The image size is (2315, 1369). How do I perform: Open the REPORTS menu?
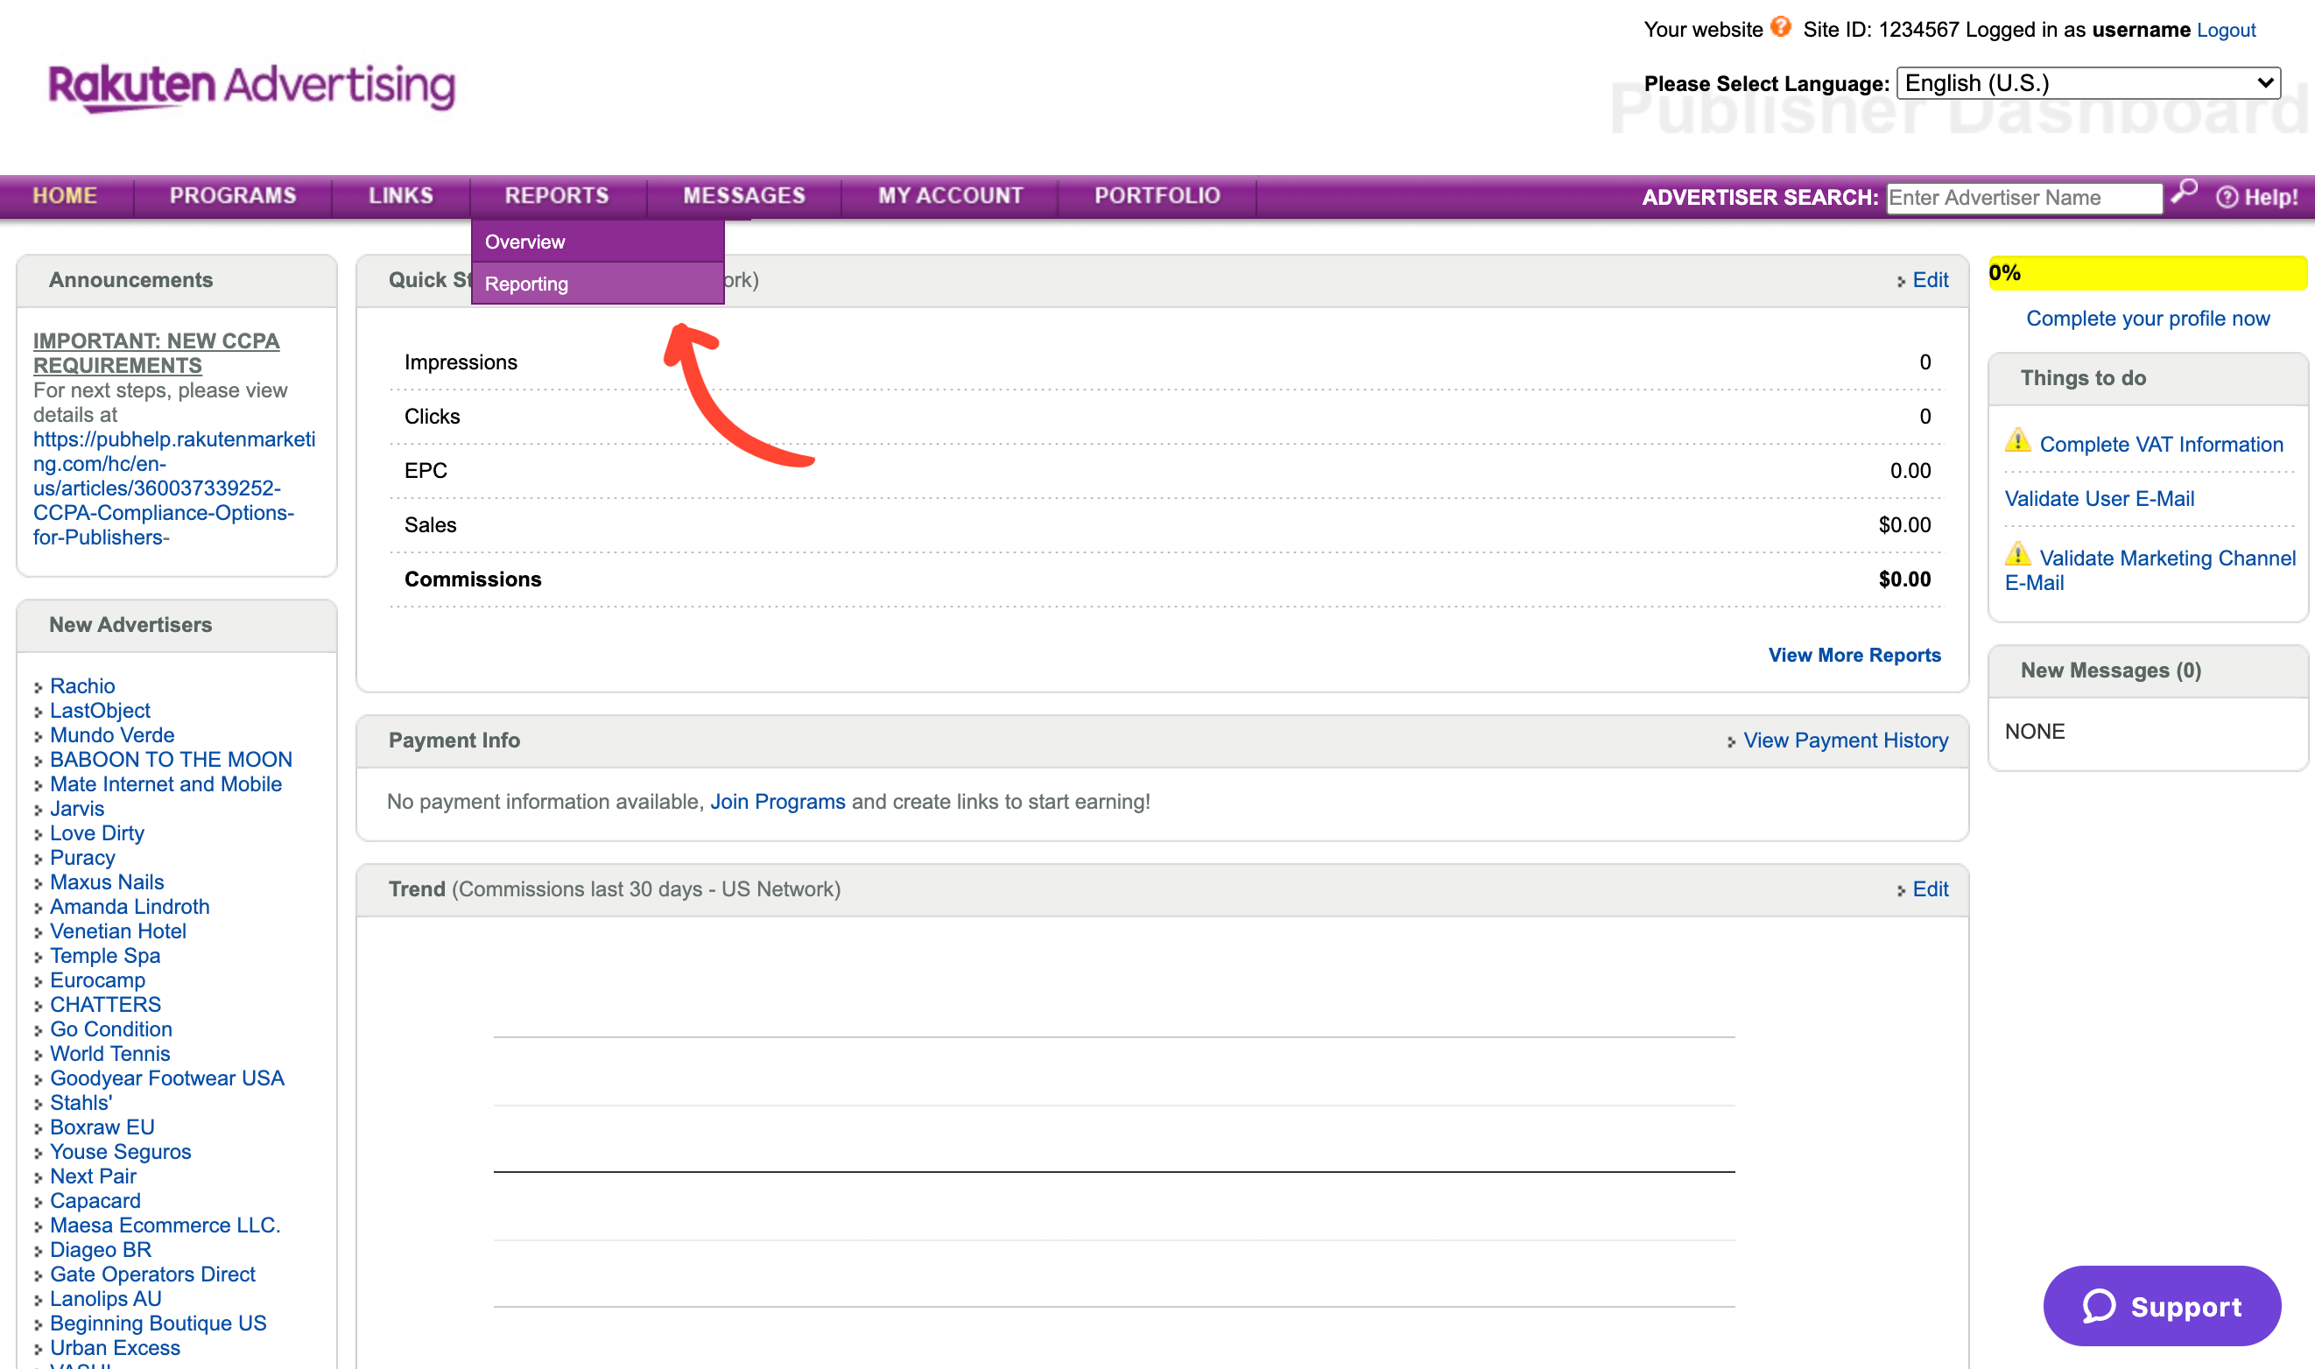pos(556,195)
